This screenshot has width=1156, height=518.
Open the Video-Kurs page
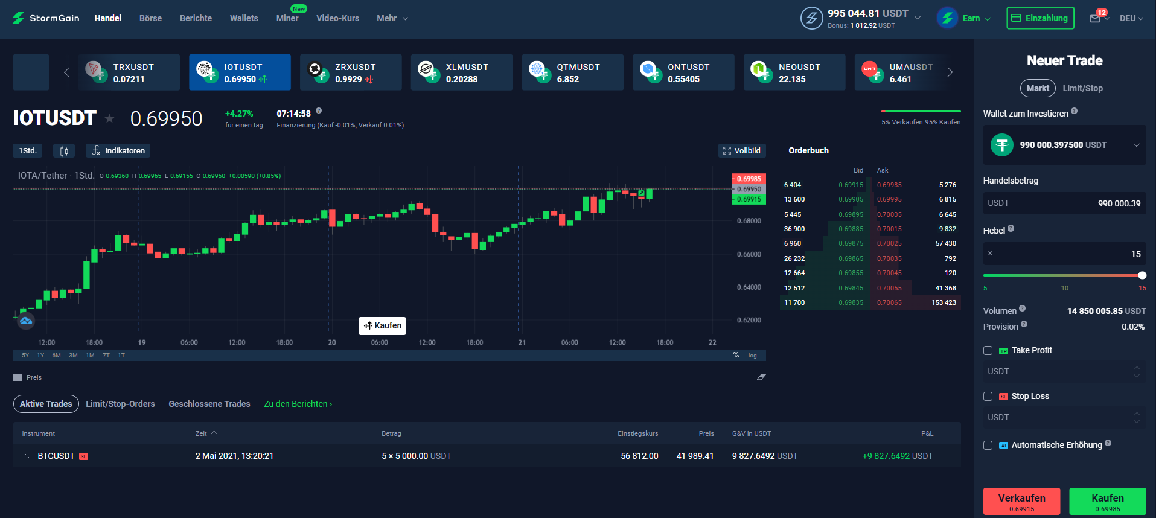click(337, 18)
